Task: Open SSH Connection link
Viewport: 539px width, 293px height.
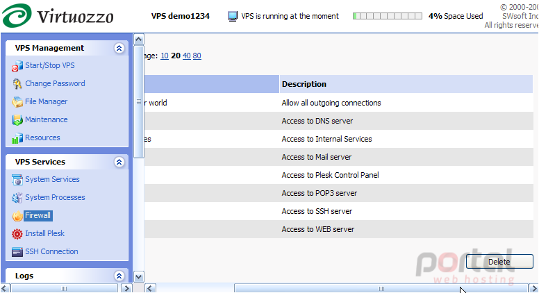Action: (x=51, y=251)
